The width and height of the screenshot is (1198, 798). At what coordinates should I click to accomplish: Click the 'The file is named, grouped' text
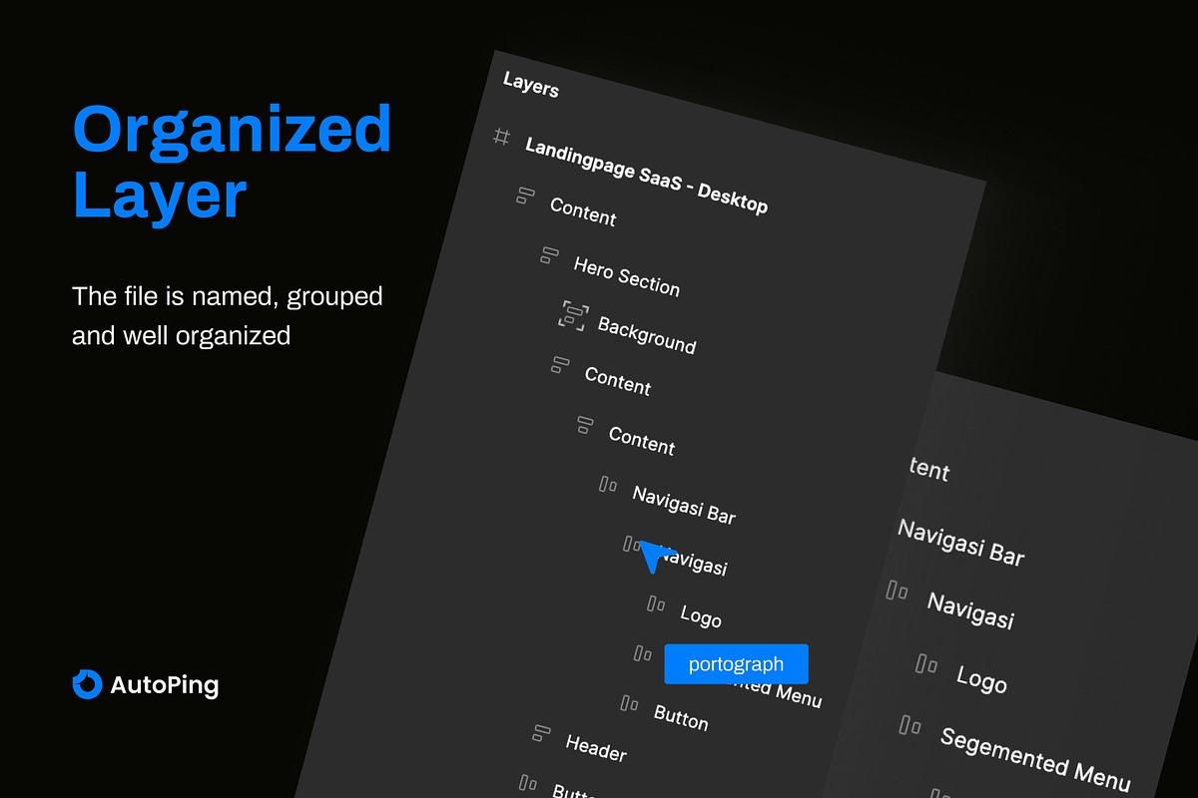click(228, 296)
